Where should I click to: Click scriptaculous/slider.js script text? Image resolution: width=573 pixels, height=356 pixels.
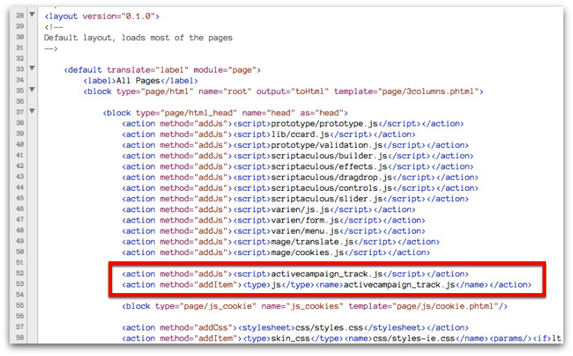point(327,199)
